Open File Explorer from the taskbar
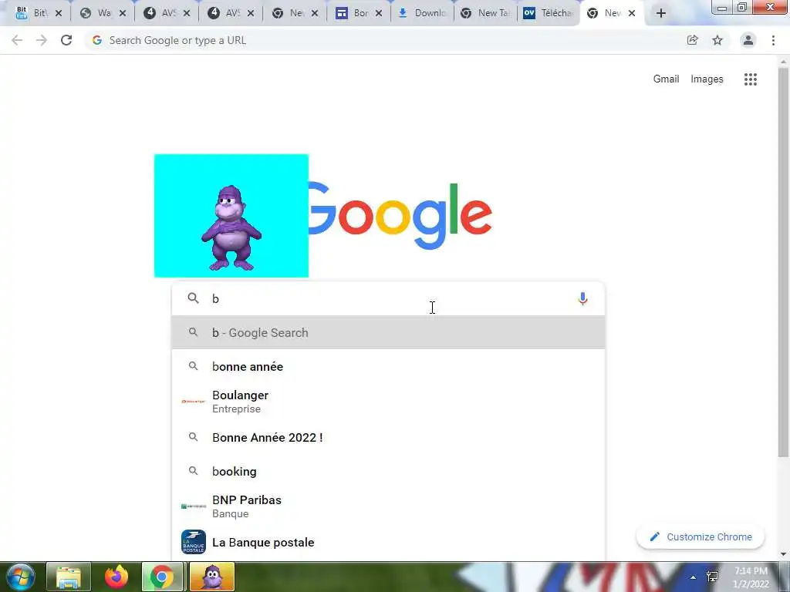790x592 pixels. (69, 577)
